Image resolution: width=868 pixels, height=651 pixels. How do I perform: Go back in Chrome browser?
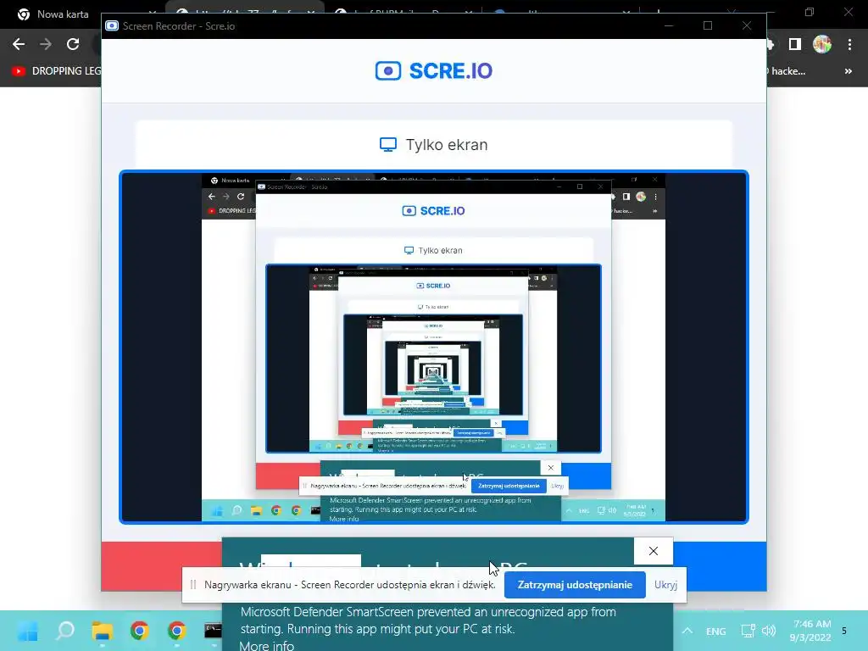[19, 44]
